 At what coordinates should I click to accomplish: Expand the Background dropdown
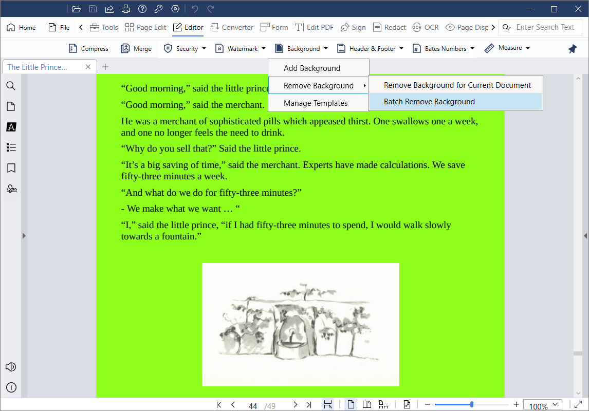(326, 48)
